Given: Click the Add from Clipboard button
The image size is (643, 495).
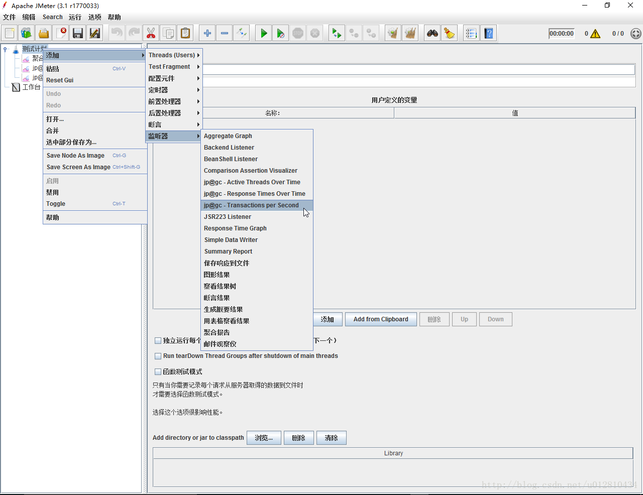Looking at the screenshot, I should 381,319.
